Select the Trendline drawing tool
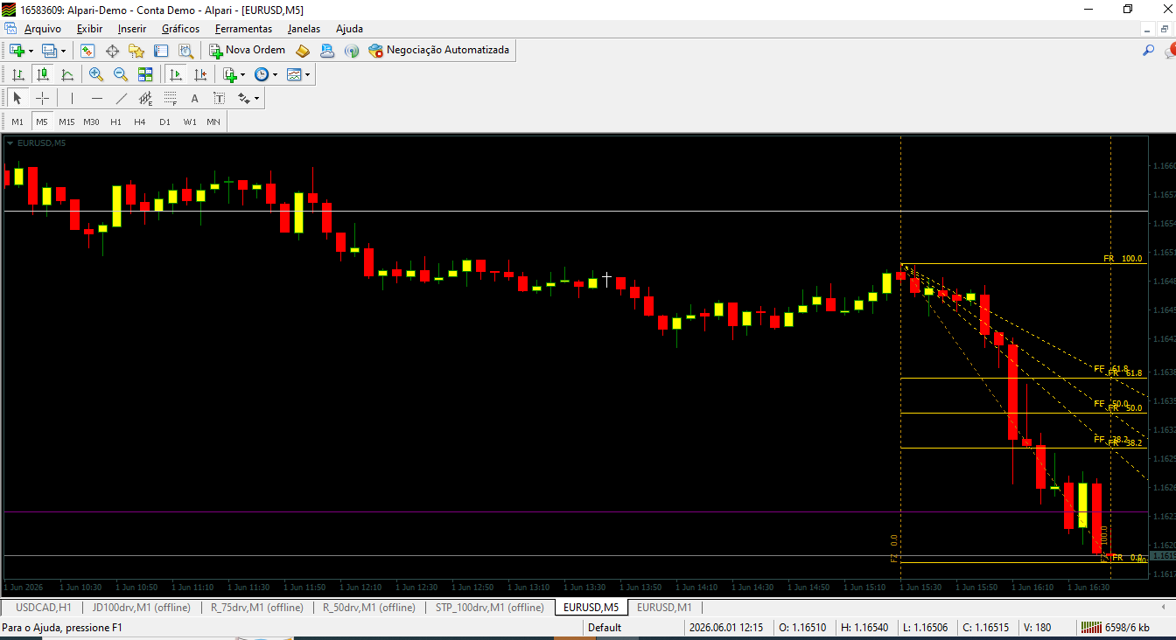Viewport: 1176px width, 640px height. 121,98
